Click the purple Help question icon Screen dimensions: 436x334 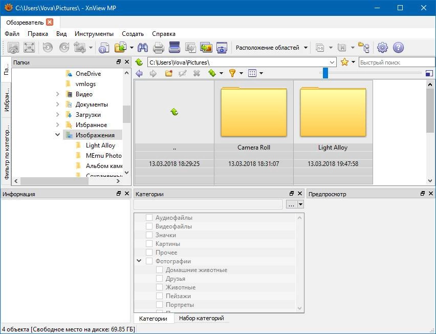click(398, 48)
